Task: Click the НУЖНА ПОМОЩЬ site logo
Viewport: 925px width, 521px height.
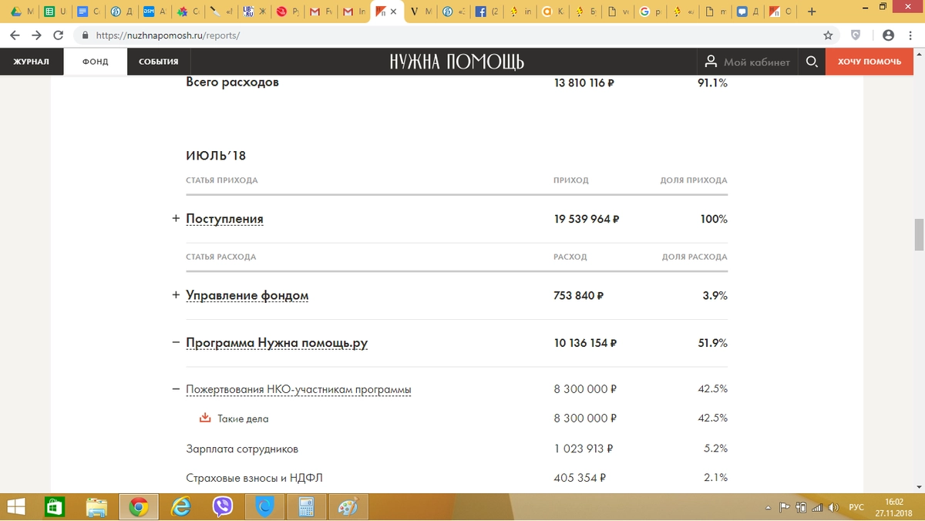Action: [456, 62]
